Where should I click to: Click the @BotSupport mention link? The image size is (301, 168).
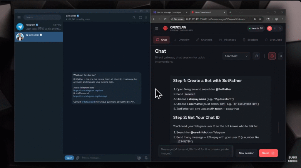[88, 102]
